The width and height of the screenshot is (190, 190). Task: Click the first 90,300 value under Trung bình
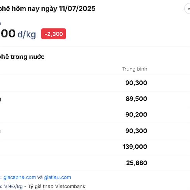[136, 83]
